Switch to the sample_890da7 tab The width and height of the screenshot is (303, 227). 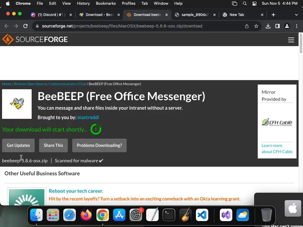(x=195, y=15)
